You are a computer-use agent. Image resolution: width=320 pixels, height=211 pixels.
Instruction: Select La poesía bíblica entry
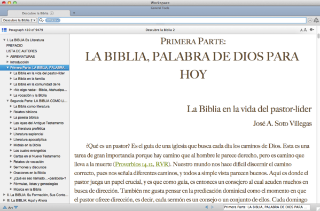tap(26, 118)
